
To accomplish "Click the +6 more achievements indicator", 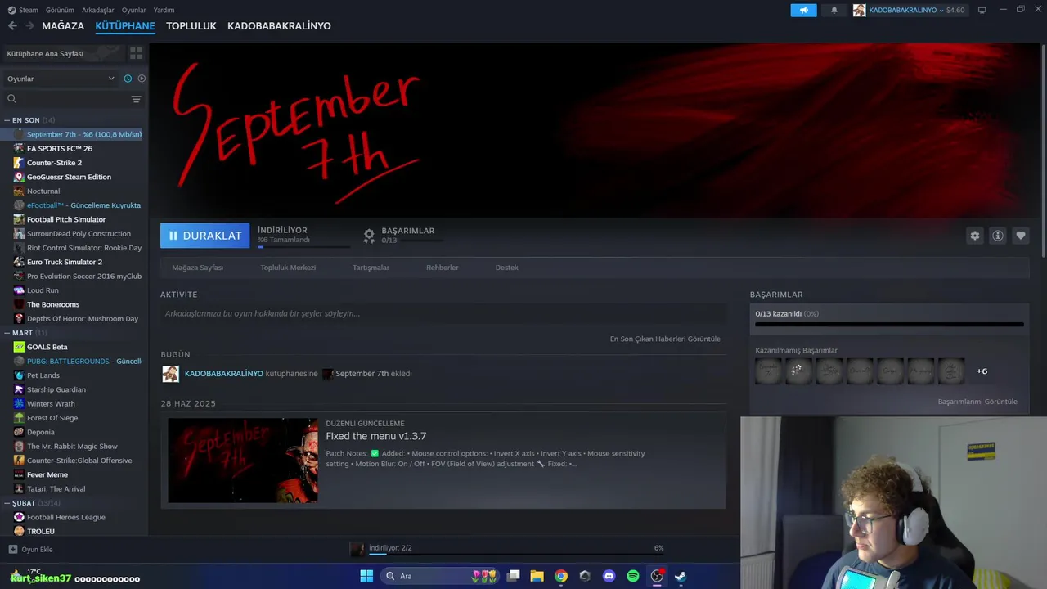I will coord(982,371).
